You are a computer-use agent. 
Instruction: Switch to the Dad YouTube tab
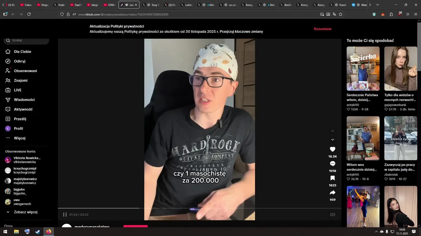click(76, 5)
